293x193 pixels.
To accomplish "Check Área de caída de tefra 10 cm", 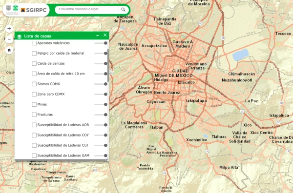I will point(34,74).
